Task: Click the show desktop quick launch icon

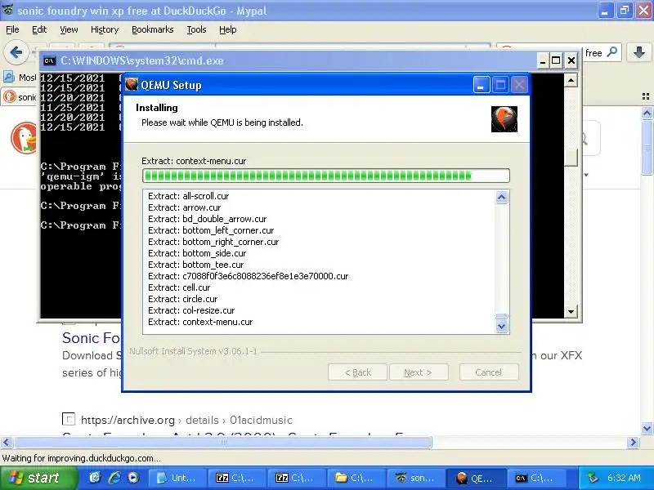Action: pyautogui.click(x=95, y=478)
